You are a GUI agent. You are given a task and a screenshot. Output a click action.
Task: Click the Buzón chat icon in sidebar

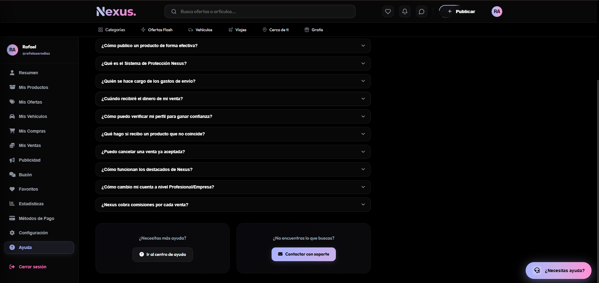[12, 175]
